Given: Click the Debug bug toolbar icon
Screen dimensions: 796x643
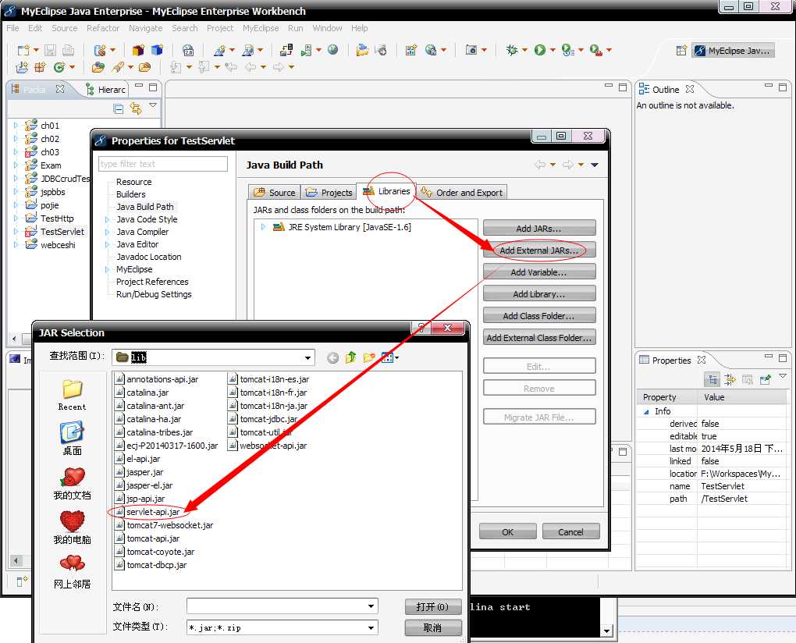Looking at the screenshot, I should [x=511, y=50].
